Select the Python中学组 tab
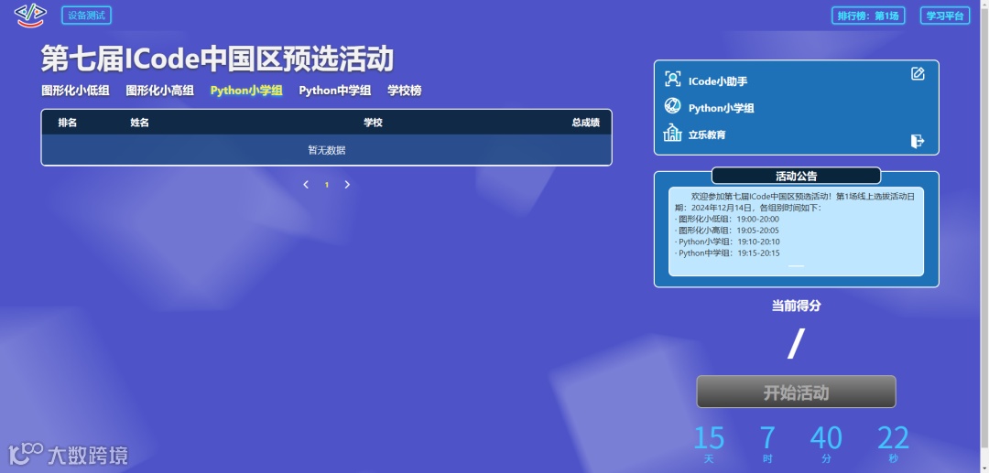 point(335,91)
